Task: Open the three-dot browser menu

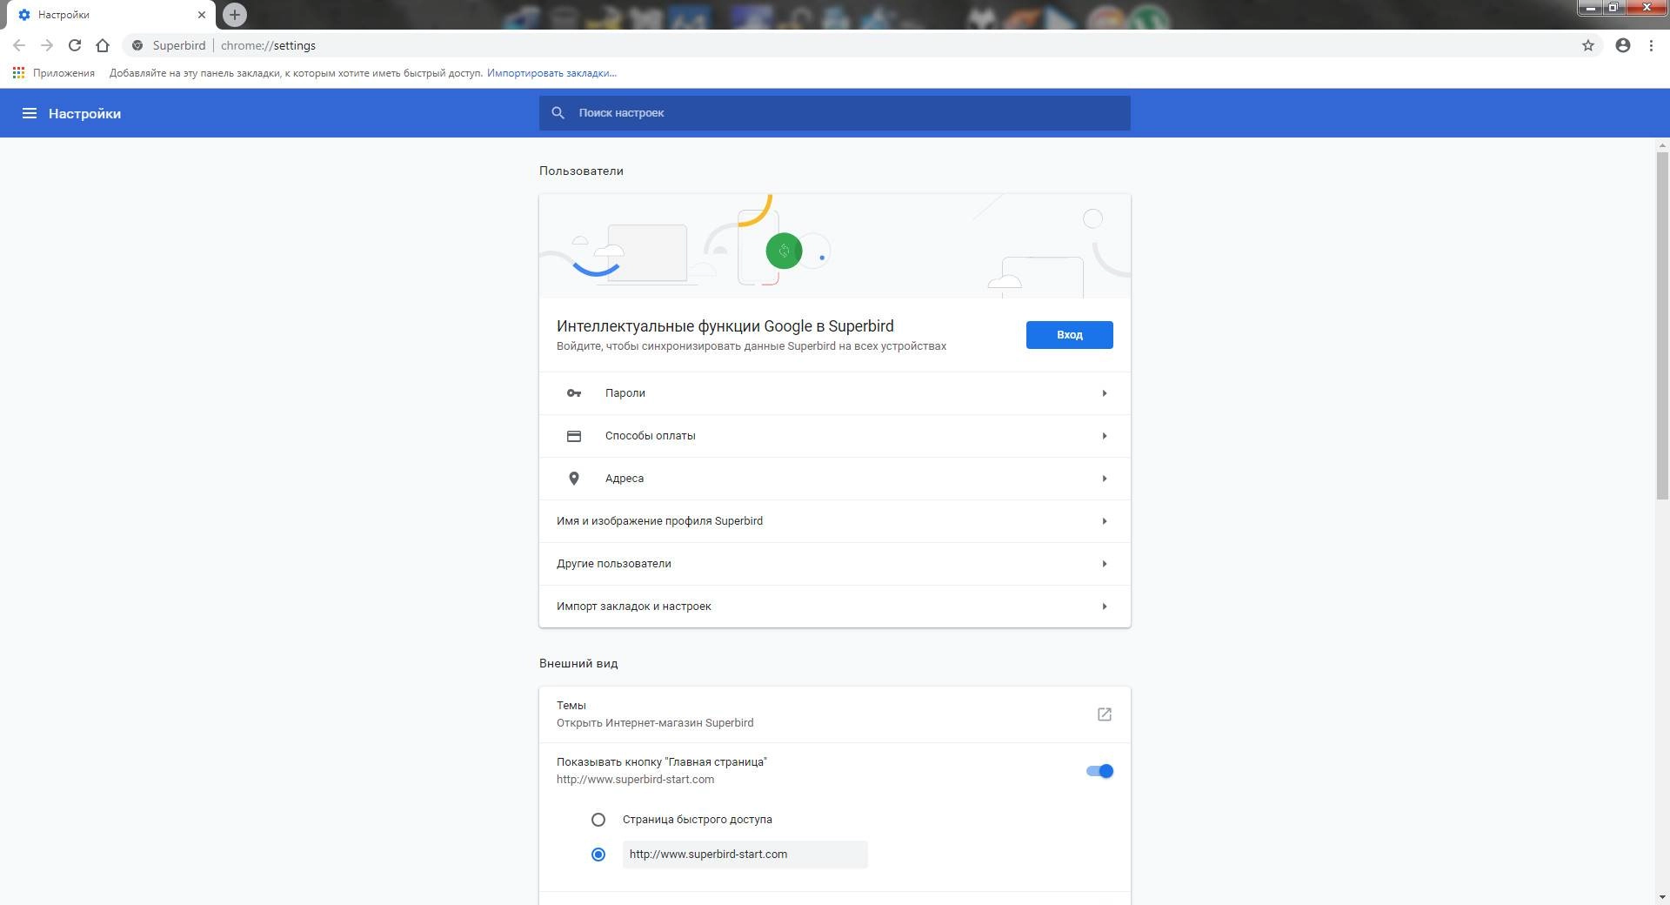Action: (1651, 45)
